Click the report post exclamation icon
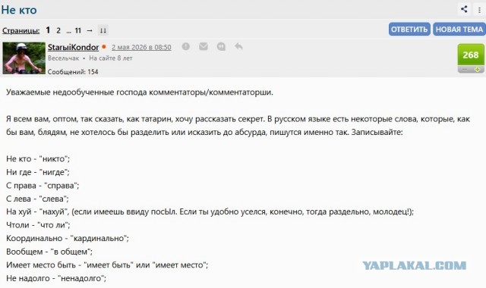This screenshot has height=288, width=486. 185,46
